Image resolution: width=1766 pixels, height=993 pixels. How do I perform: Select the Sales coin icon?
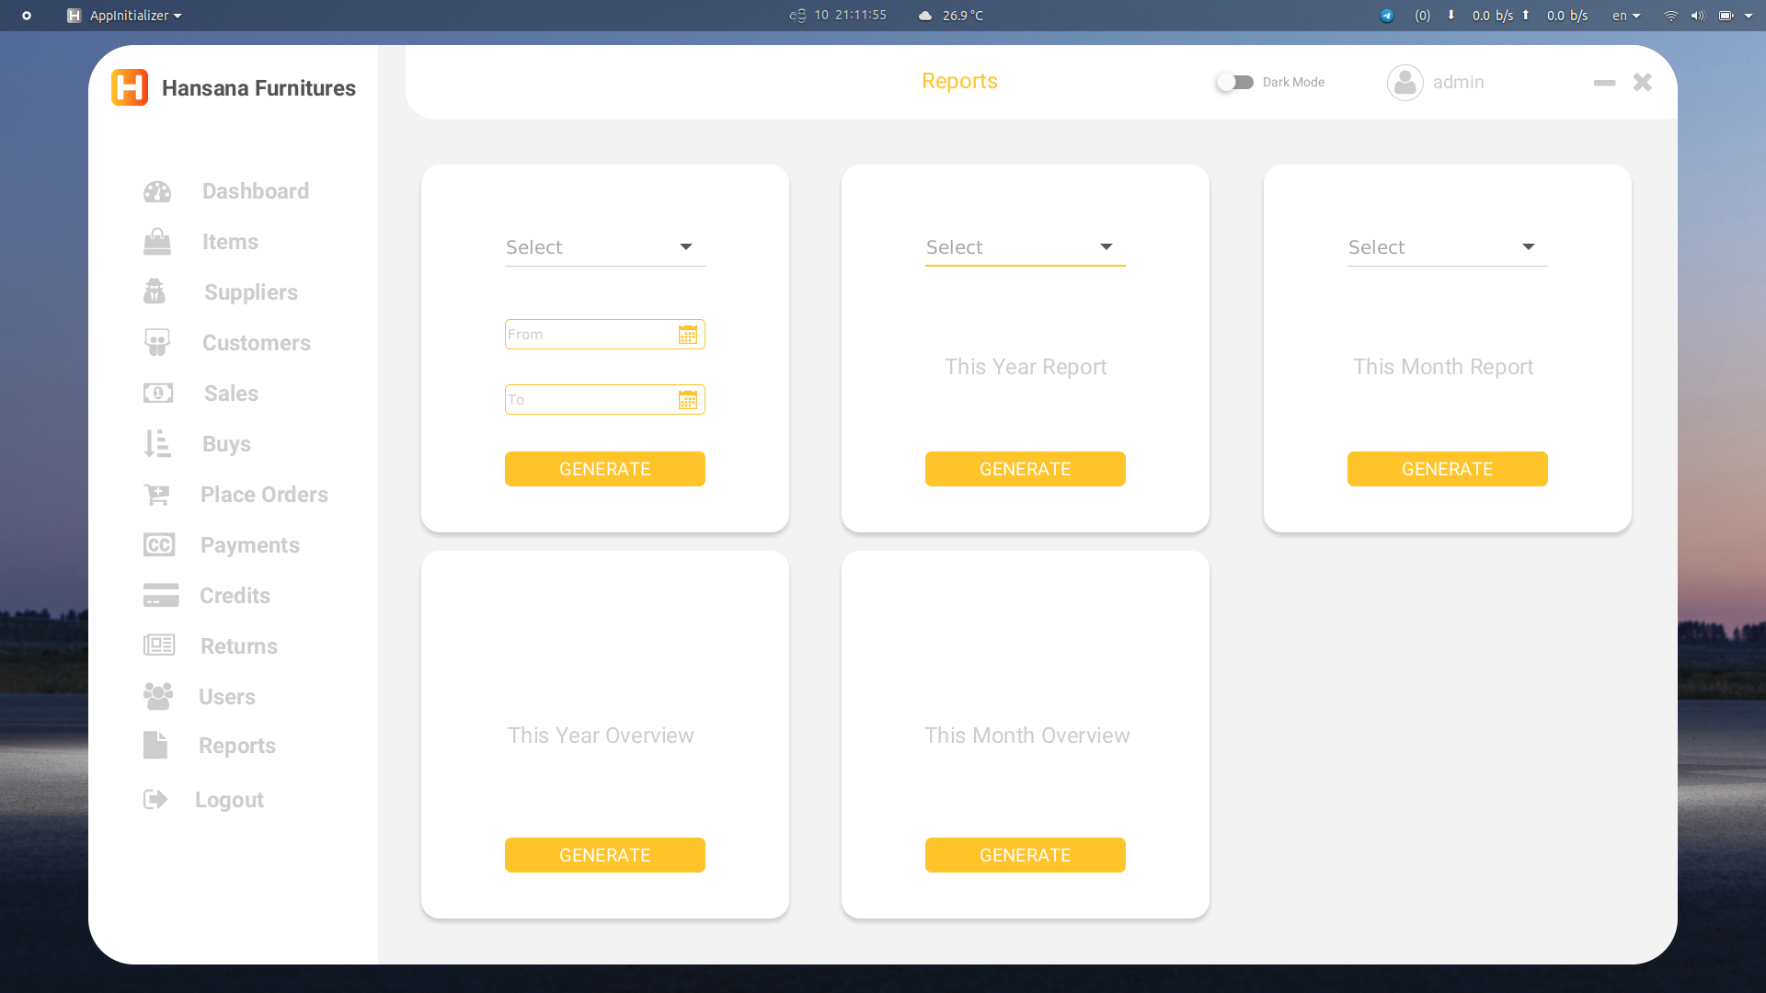click(157, 393)
